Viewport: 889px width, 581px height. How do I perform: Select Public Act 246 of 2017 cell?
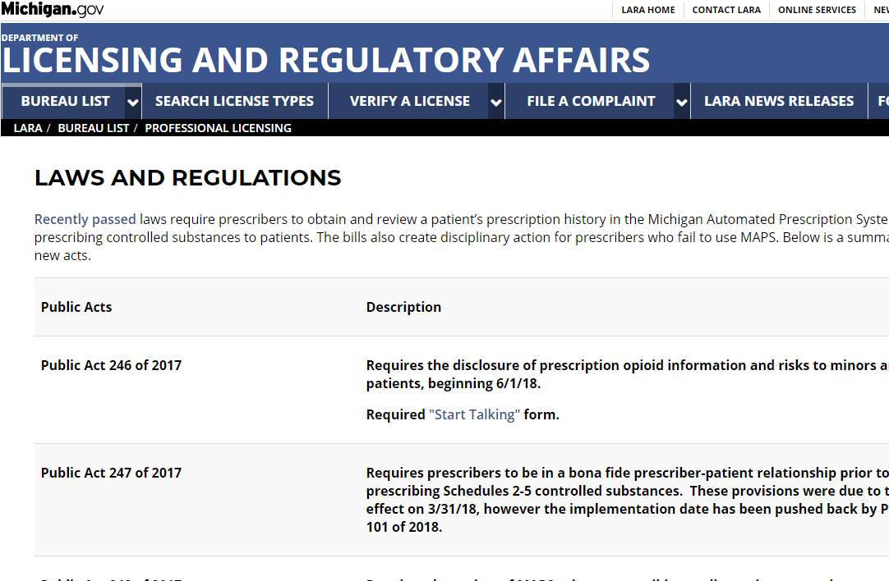point(111,365)
